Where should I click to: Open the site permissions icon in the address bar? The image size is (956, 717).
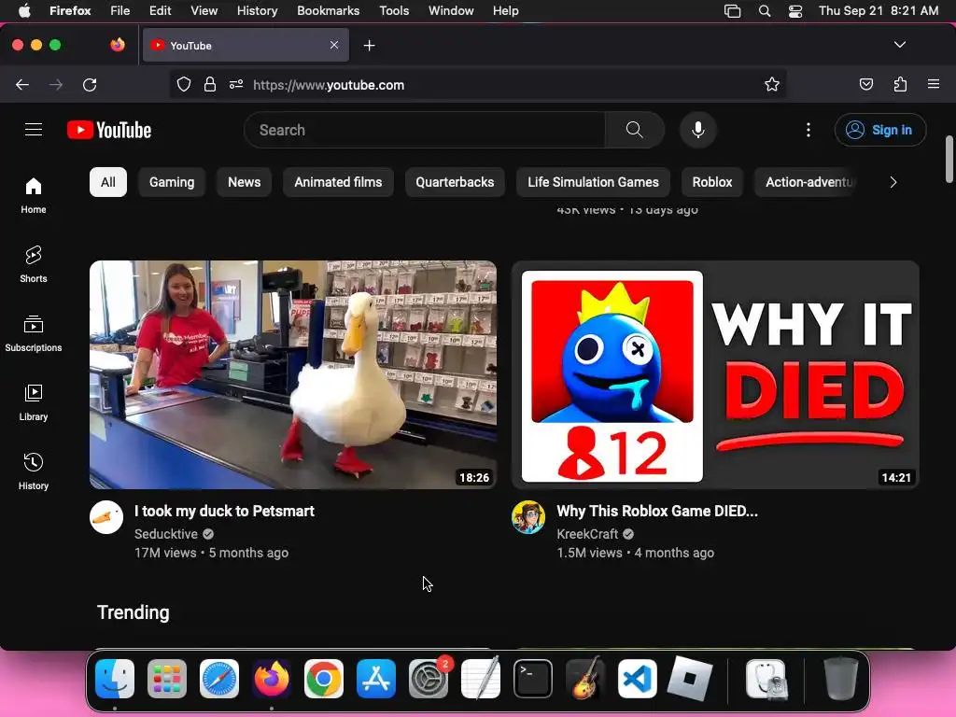click(236, 85)
